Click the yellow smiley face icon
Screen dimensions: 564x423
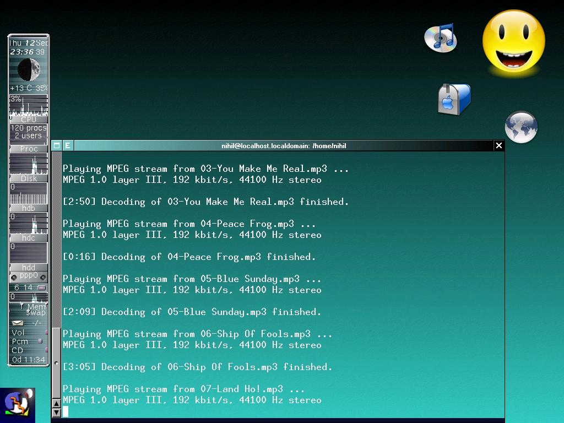514,42
